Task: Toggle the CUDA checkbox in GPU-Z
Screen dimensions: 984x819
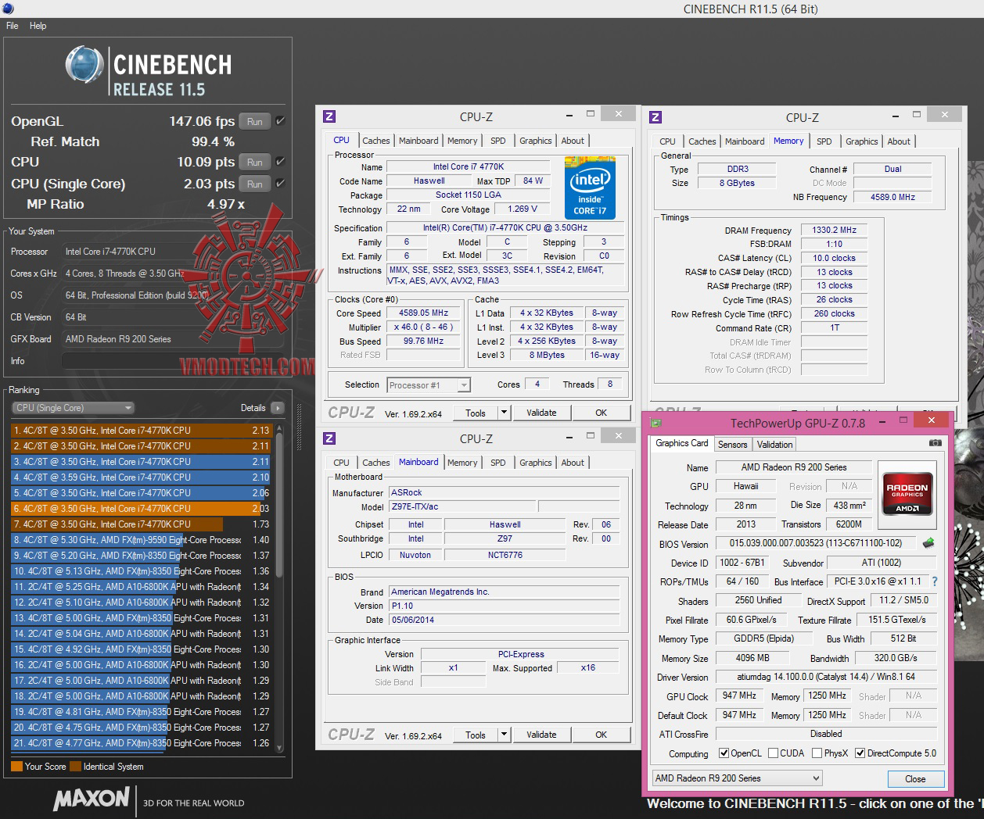Action: (773, 753)
